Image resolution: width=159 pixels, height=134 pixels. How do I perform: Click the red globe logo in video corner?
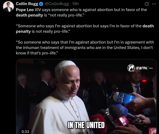pyautogui.click(x=153, y=131)
